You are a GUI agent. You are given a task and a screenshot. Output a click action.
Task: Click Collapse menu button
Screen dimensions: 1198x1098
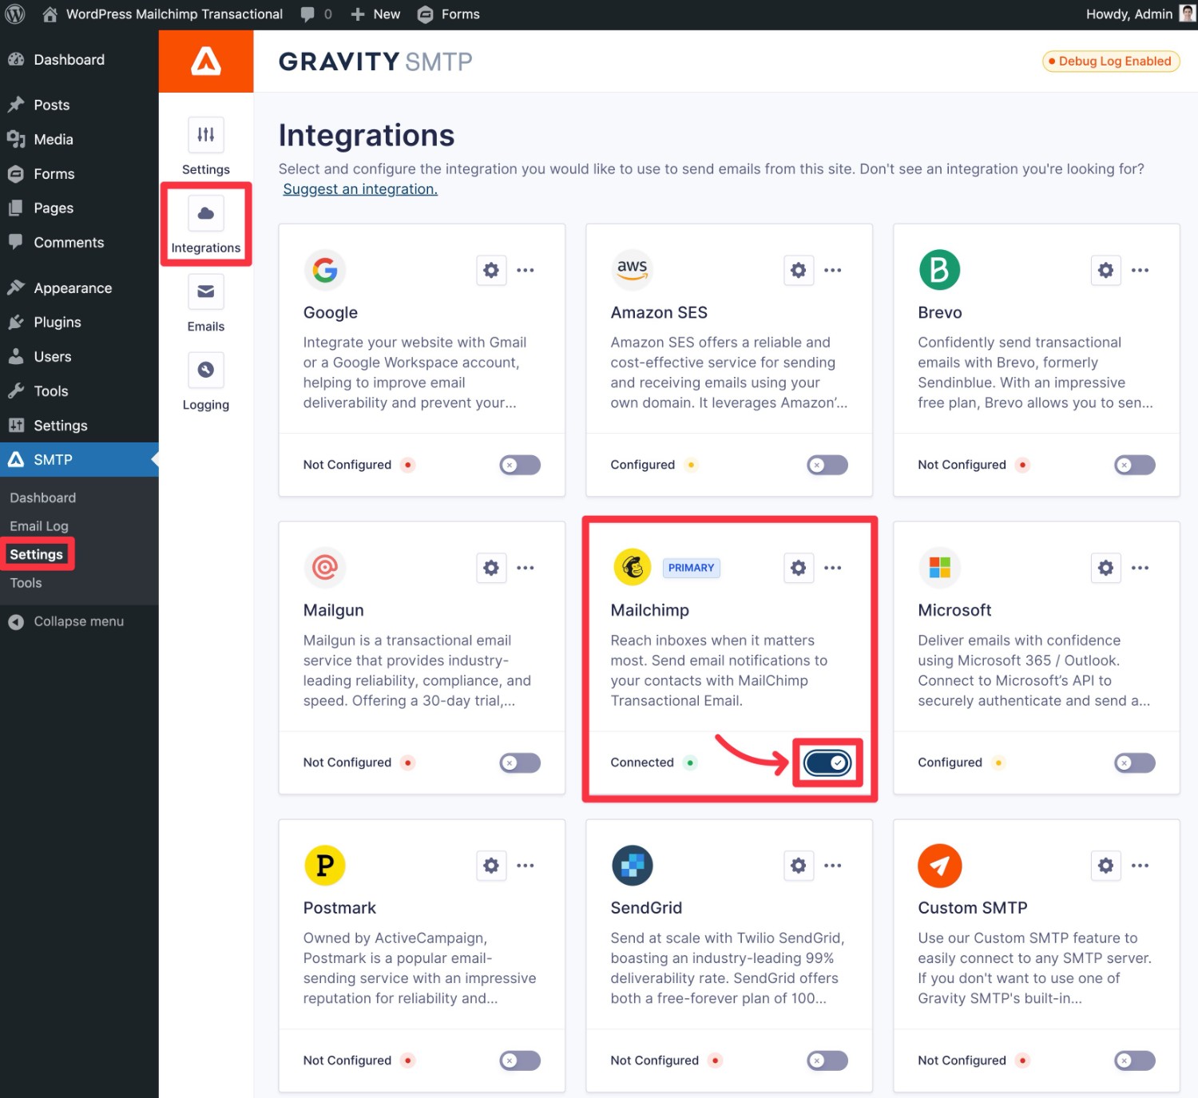pyautogui.click(x=66, y=621)
